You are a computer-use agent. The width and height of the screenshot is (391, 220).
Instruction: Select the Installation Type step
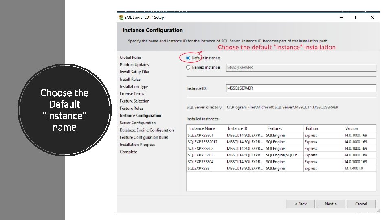coord(134,86)
